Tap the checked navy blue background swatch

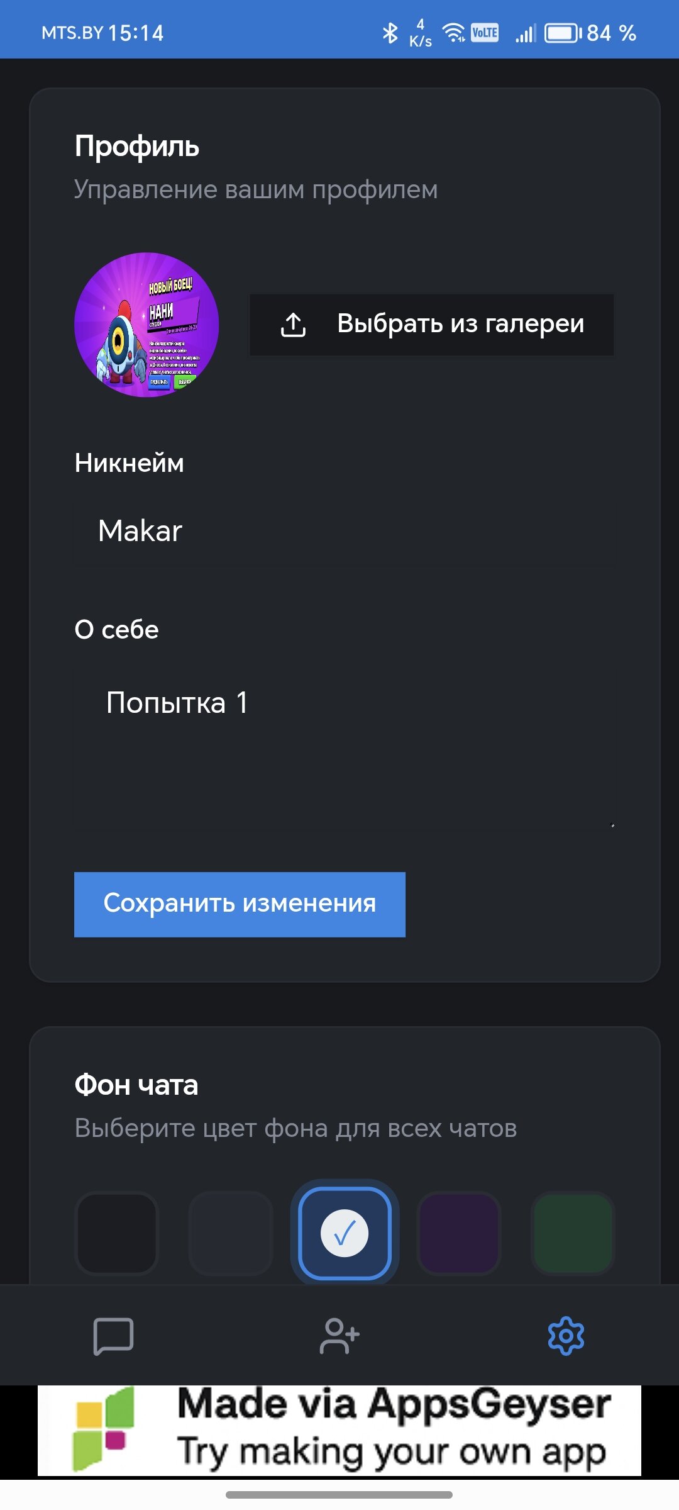pos(345,1233)
